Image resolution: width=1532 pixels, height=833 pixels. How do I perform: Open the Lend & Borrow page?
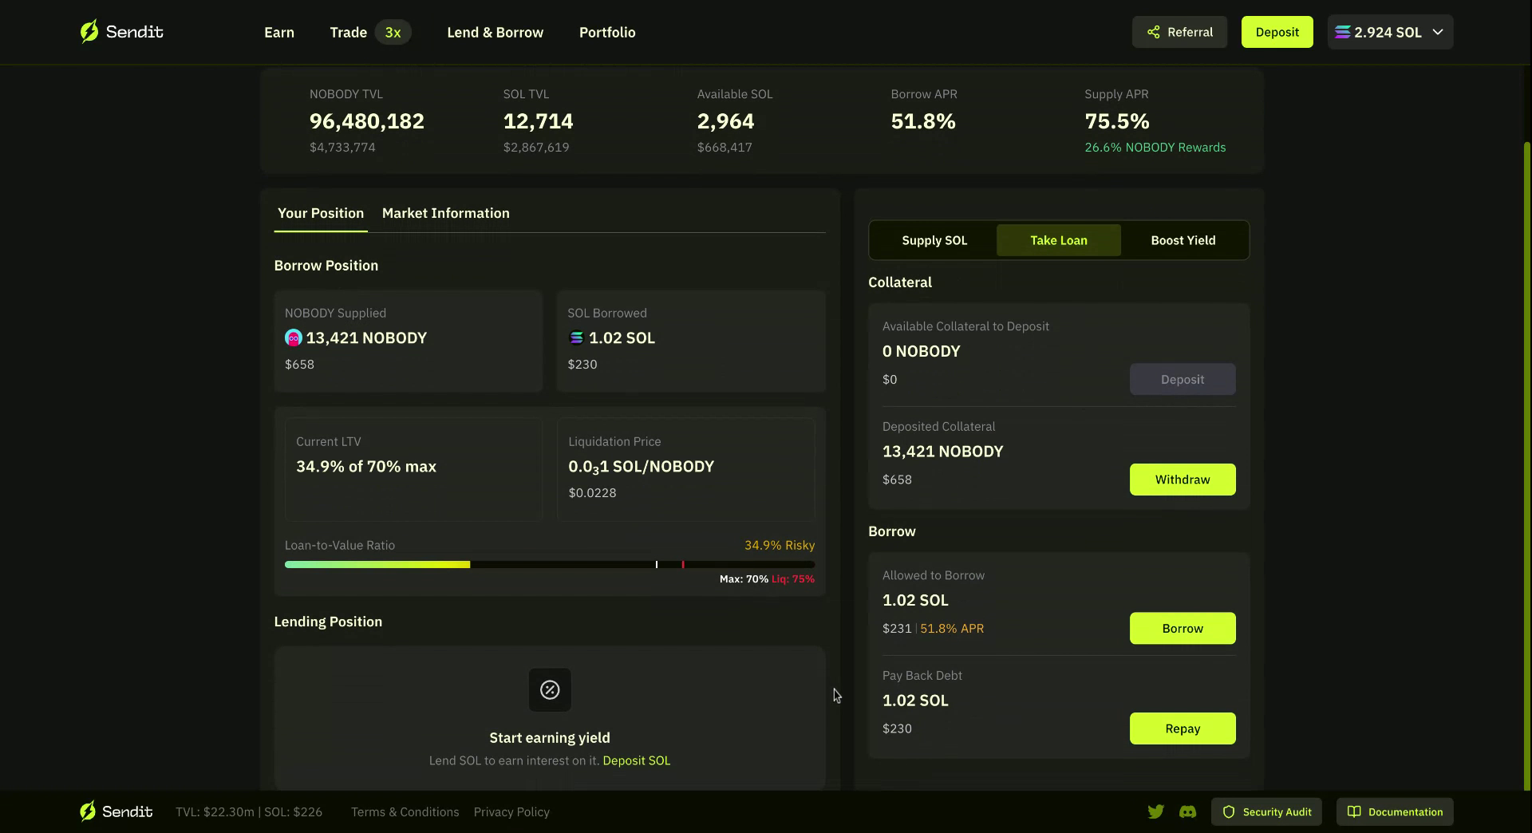[x=495, y=32]
